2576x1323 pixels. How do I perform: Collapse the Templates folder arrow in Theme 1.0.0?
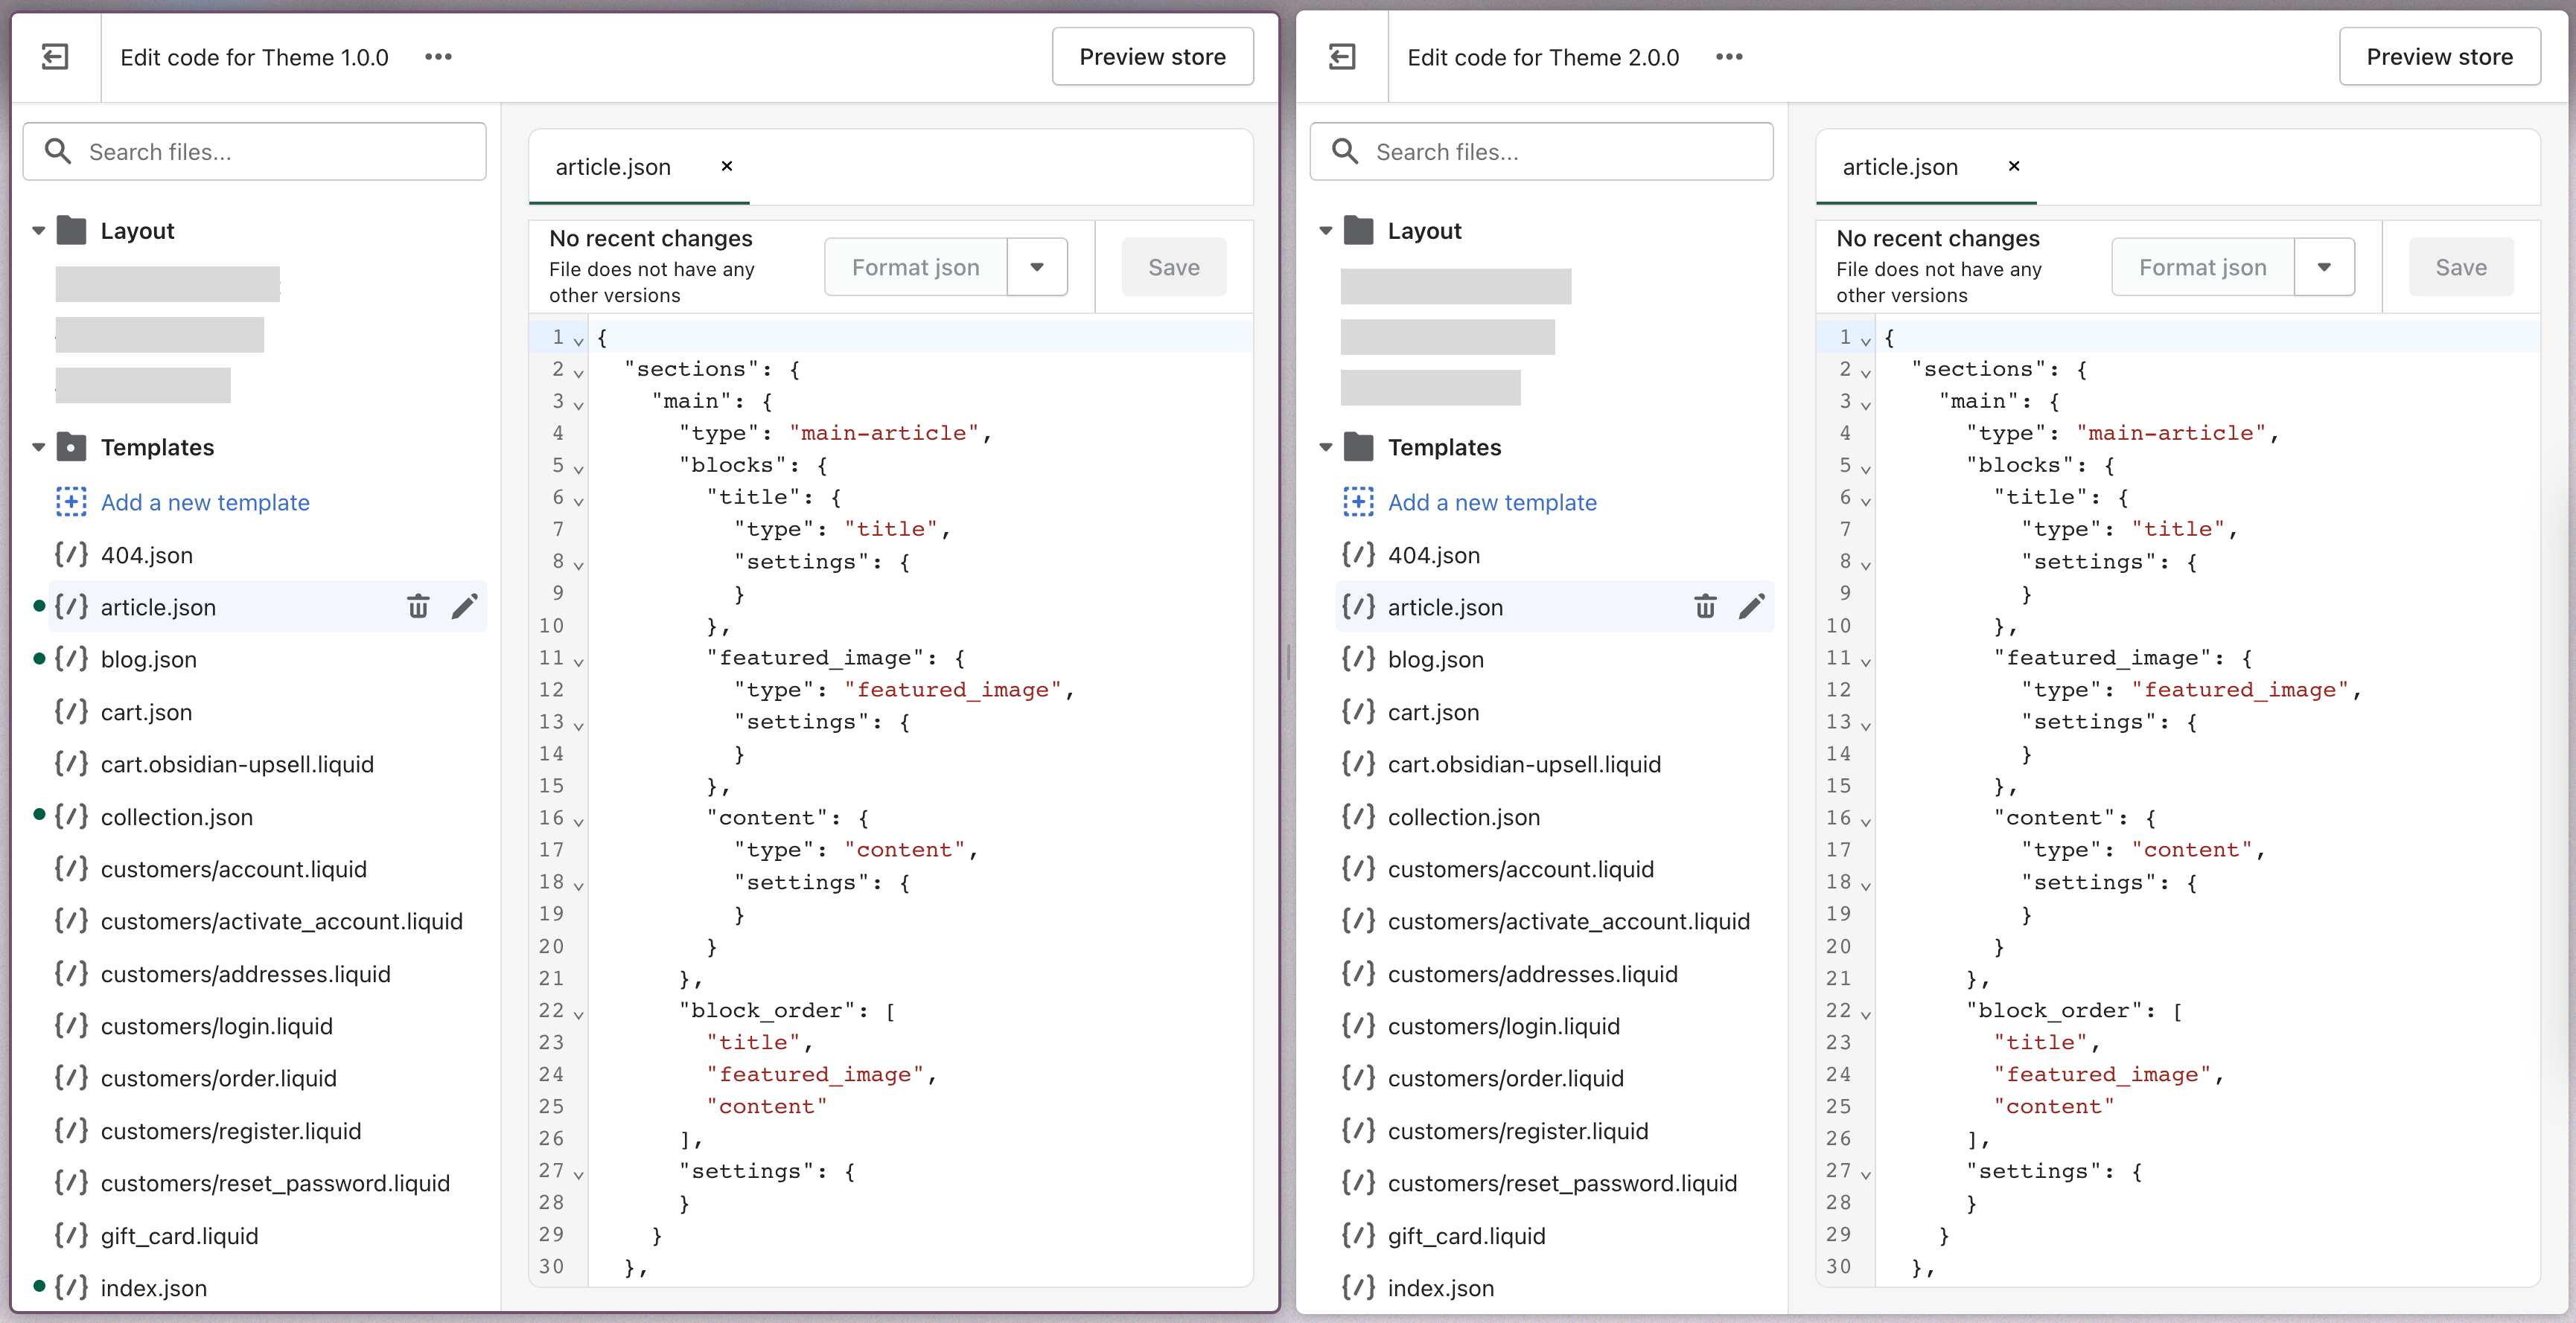(x=38, y=446)
